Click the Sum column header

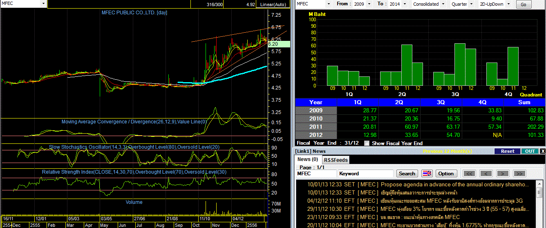pos(524,102)
